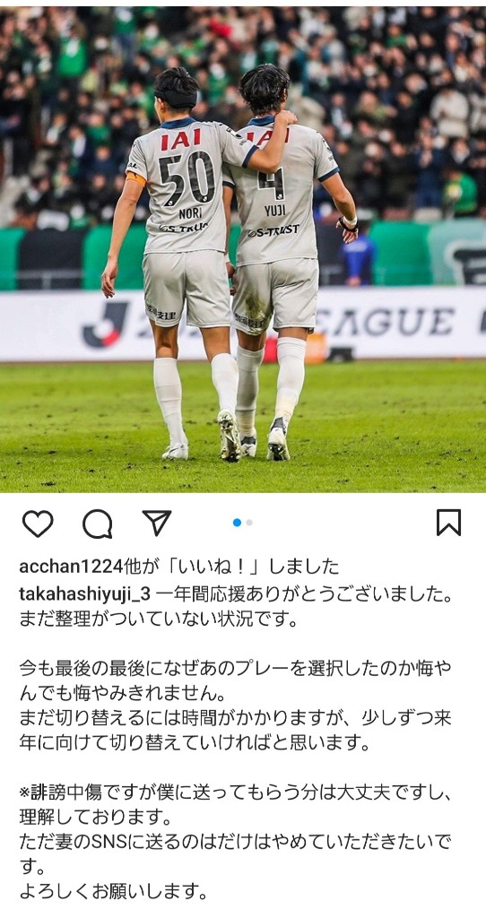This screenshot has height=918, width=486.
Task: Open the takahashiyuji_3 profile link
Action: 85,593
